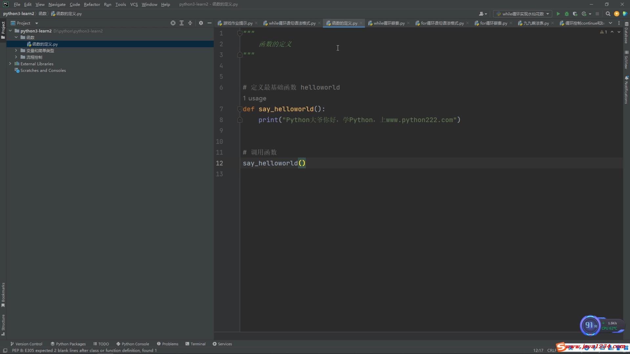630x354 pixels.
Task: Expand External Libraries node
Action: coord(10,64)
